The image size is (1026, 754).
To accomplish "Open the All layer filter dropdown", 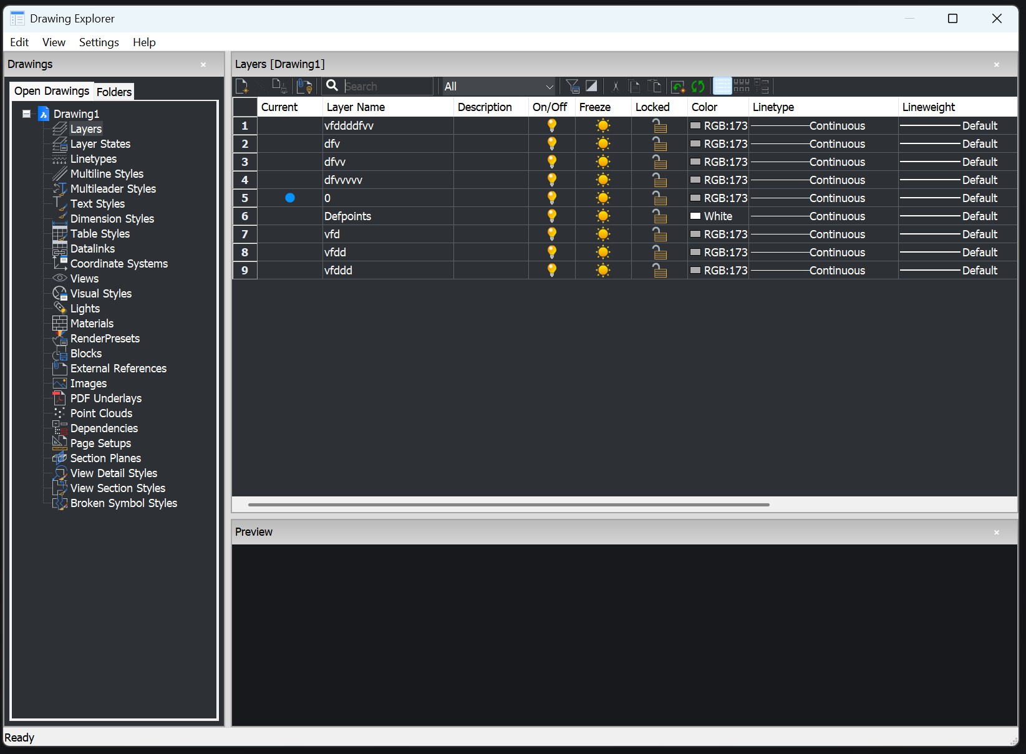I will pyautogui.click(x=498, y=87).
